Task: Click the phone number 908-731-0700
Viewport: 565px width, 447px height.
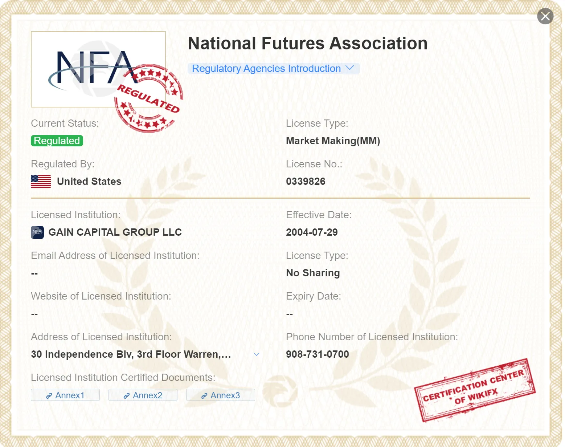Action: pos(318,354)
